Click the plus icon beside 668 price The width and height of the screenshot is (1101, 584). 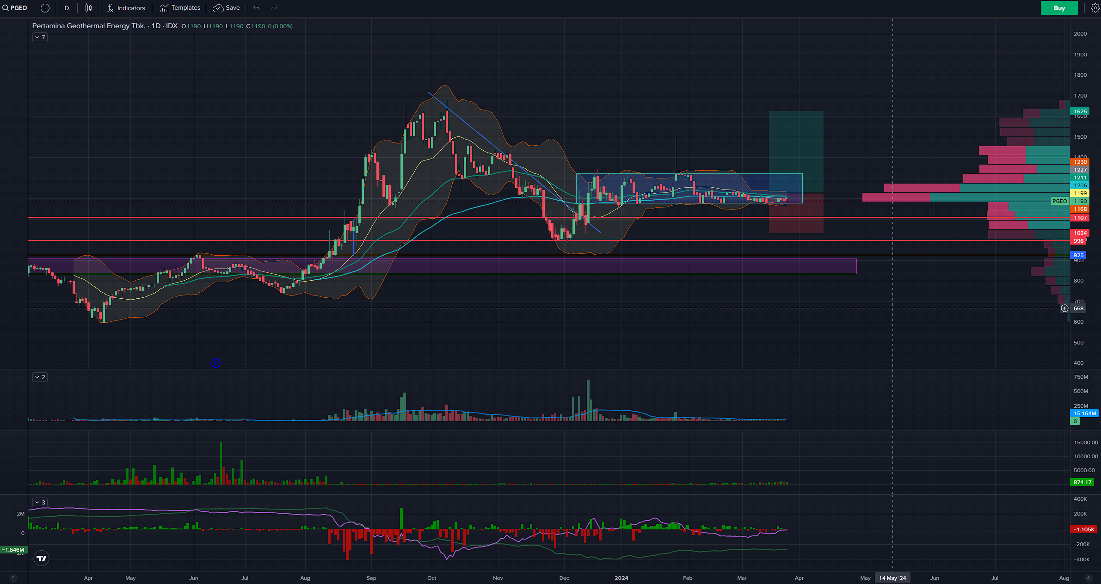1064,308
